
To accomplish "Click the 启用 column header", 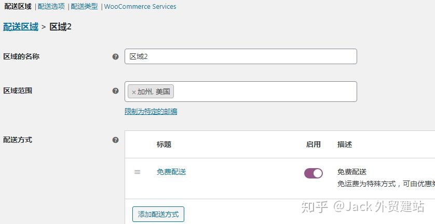I will point(314,144).
